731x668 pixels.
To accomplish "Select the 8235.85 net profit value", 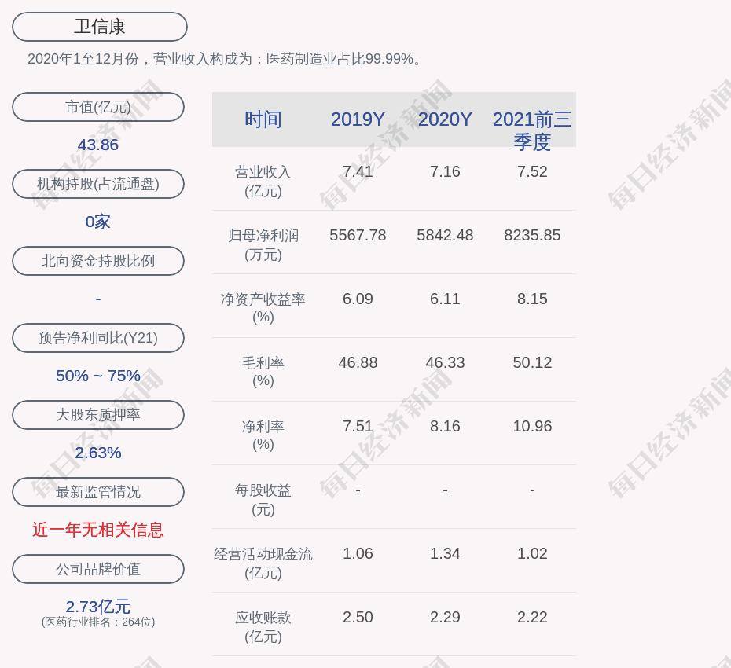I will tap(532, 235).
